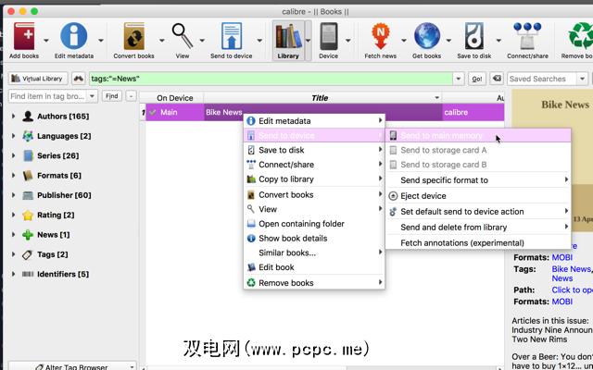The width and height of the screenshot is (593, 370).
Task: Click the binoculars advanced search icon
Action: (78, 79)
